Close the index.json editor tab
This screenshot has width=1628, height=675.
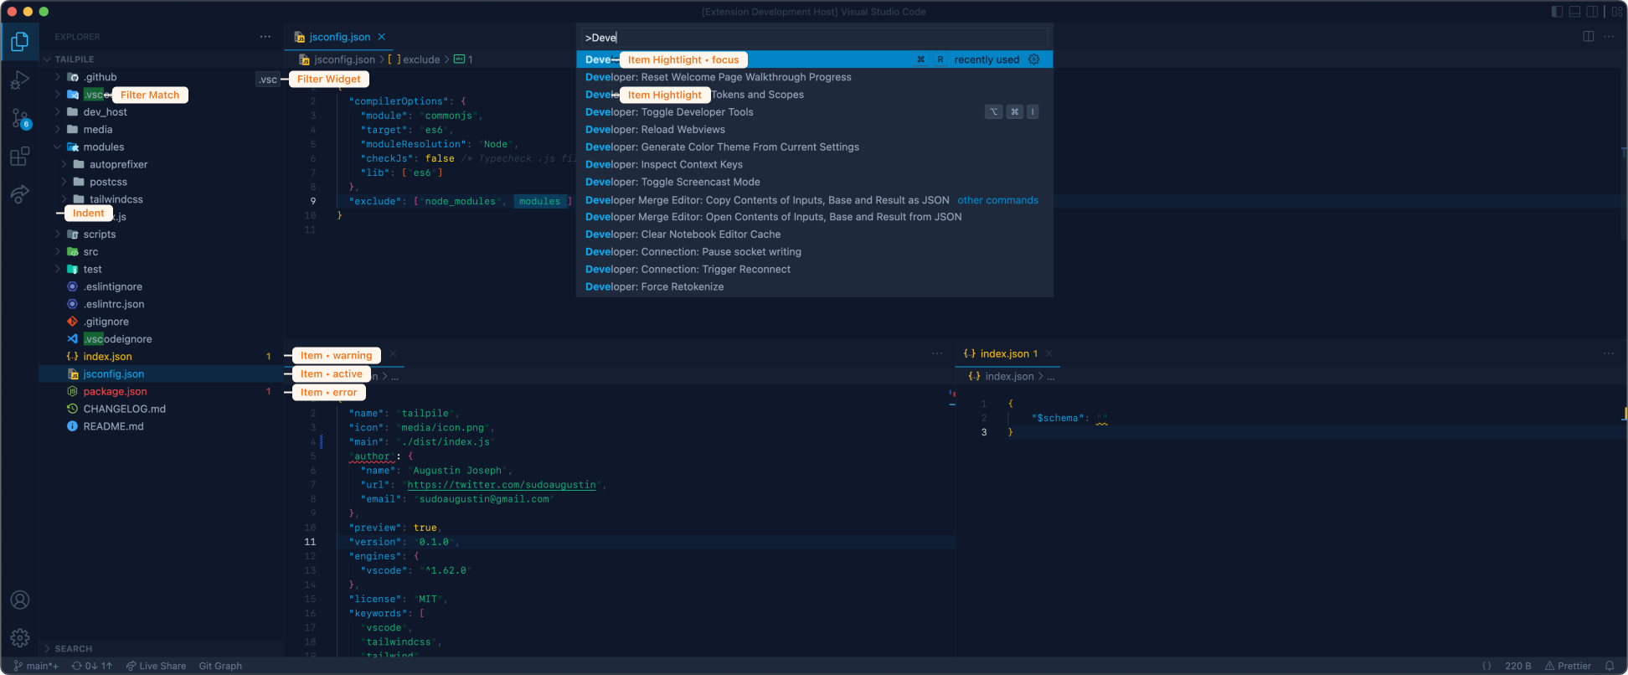[1049, 353]
